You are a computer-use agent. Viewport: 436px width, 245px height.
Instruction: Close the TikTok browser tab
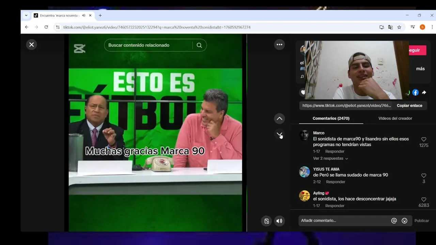click(x=90, y=15)
